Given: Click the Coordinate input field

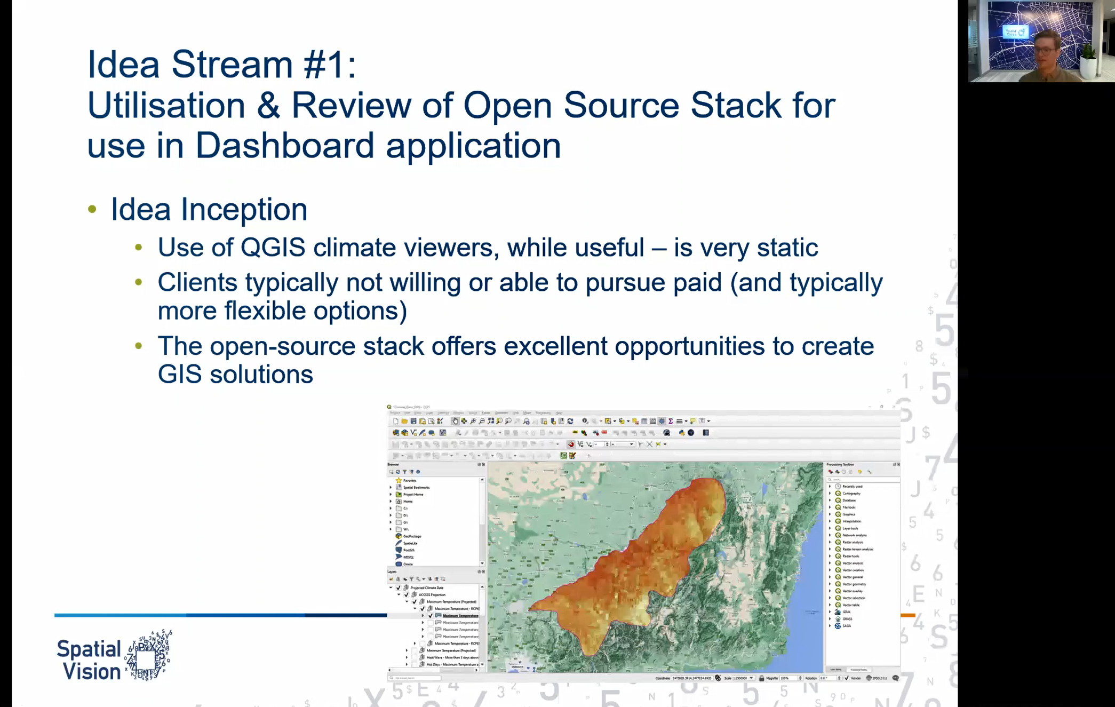Looking at the screenshot, I should (x=691, y=678).
